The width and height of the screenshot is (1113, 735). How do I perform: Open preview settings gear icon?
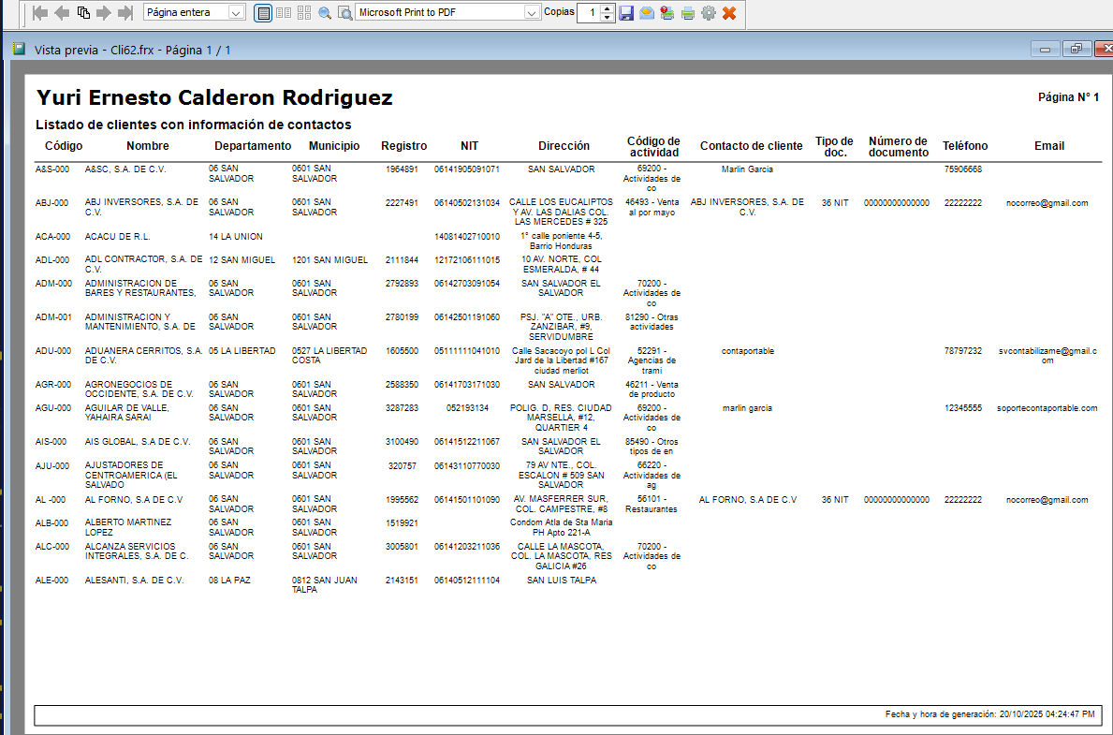(709, 13)
